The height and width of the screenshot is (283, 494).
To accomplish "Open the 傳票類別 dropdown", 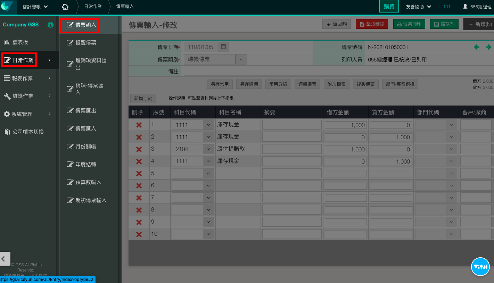I will tap(241, 59).
